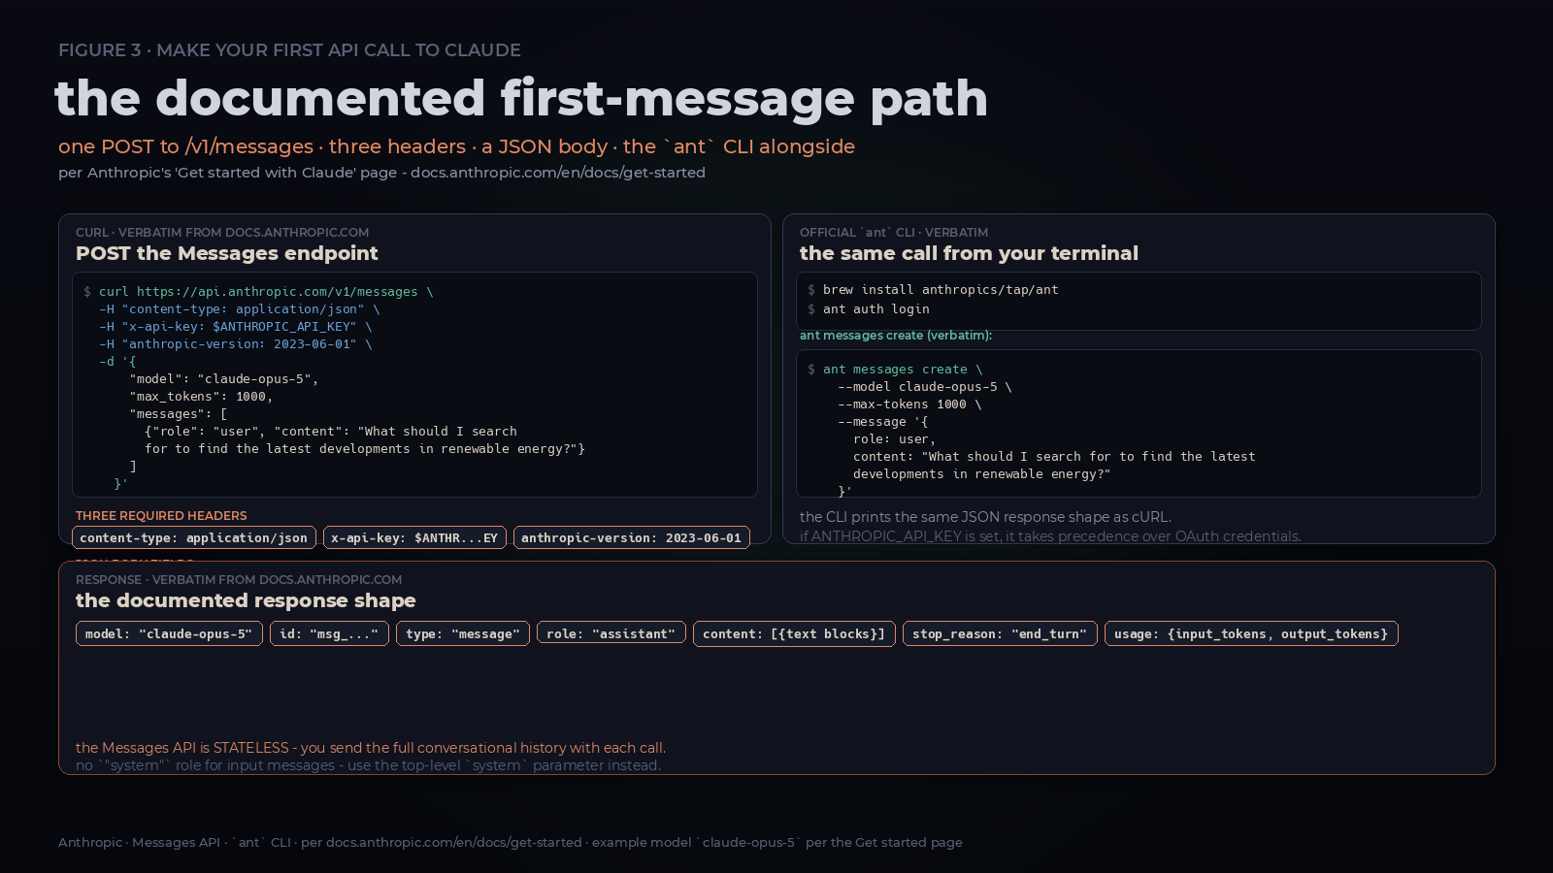Click the "usage: {input_tokens, output_tokens}" chip
Viewport: 1553px width, 873px height.
tap(1251, 633)
